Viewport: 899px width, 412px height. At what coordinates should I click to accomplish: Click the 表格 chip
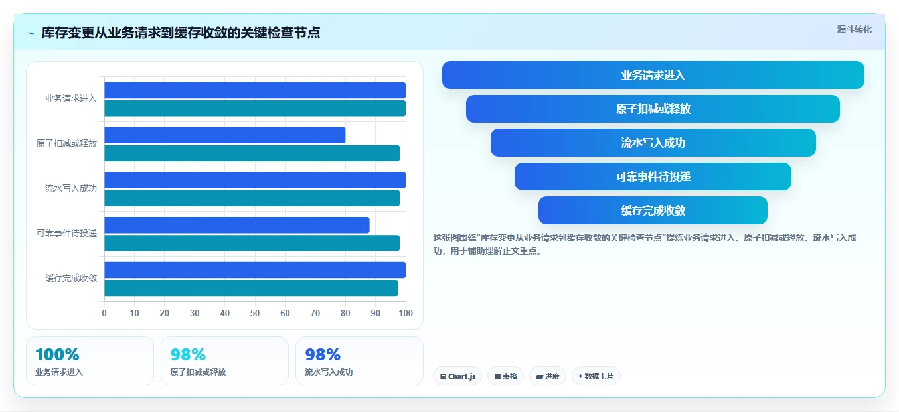pyautogui.click(x=506, y=376)
